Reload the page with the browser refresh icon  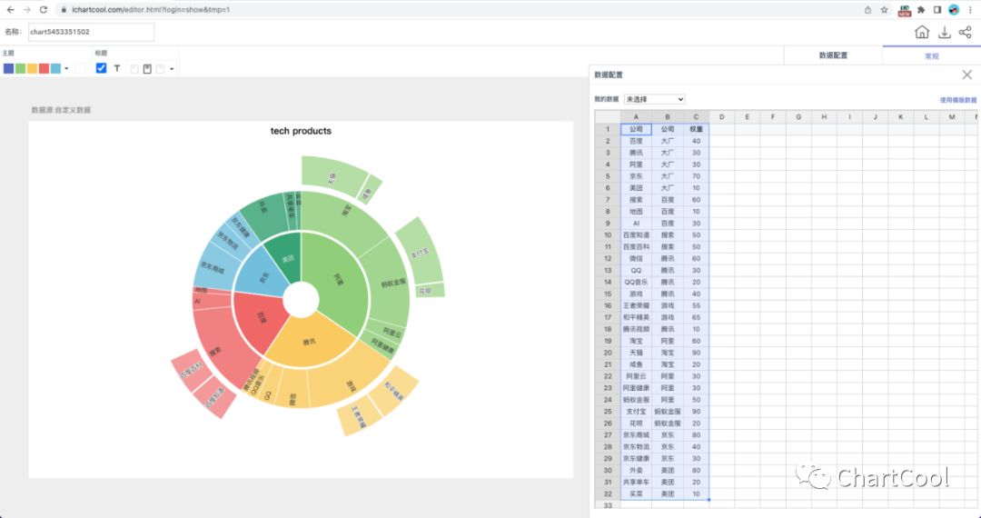pyautogui.click(x=43, y=9)
